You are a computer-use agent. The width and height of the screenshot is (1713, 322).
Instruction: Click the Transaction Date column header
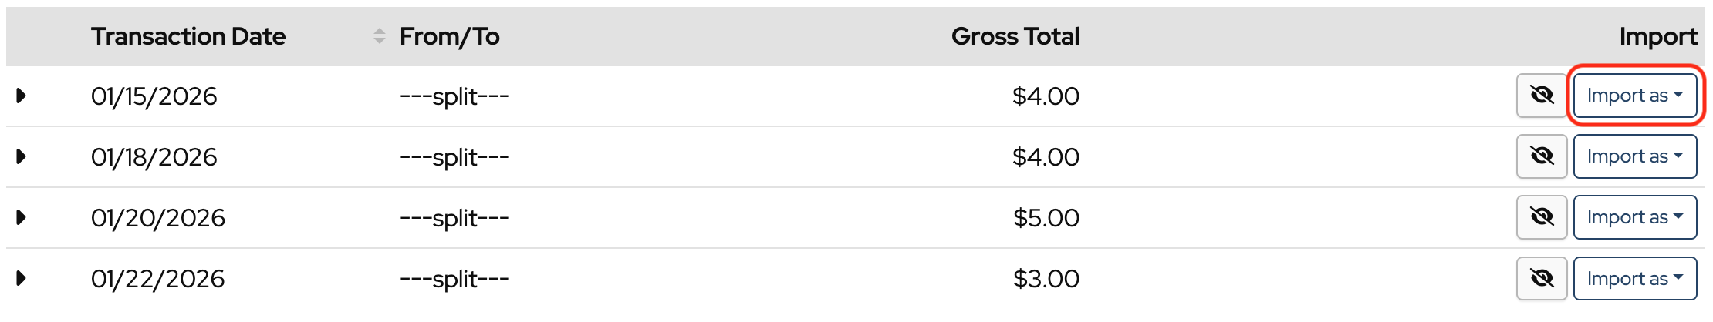pos(188,36)
